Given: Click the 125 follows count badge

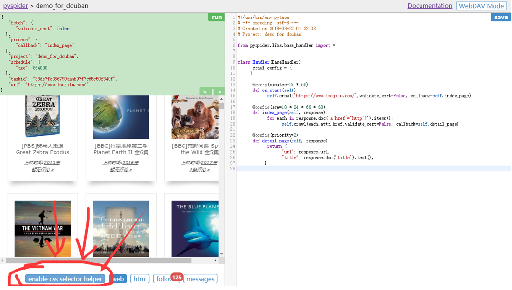Looking at the screenshot, I should (177, 277).
